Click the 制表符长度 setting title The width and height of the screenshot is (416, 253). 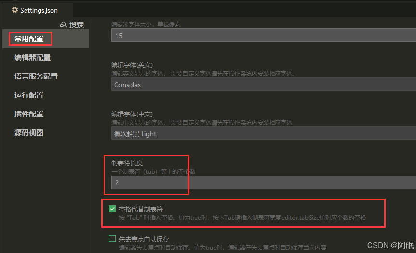point(127,163)
